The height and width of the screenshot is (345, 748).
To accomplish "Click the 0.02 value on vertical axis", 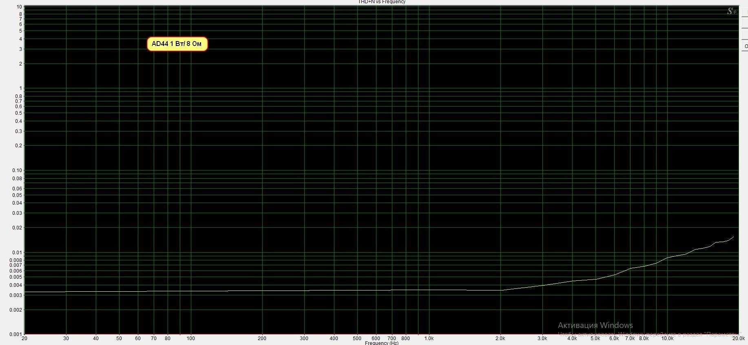I will (17, 228).
